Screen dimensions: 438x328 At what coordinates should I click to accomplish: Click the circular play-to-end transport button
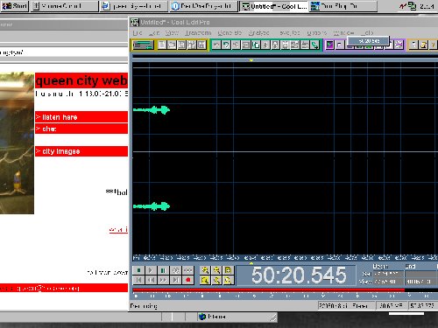click(175, 270)
